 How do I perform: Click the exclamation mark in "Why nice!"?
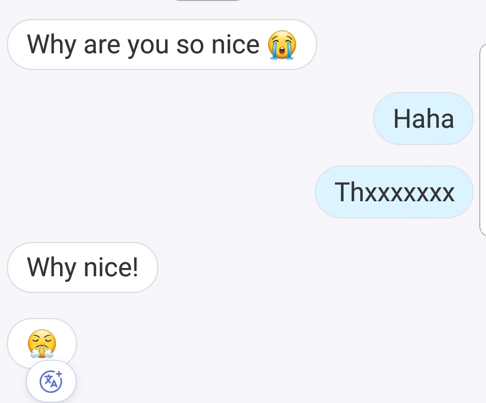coord(136,267)
